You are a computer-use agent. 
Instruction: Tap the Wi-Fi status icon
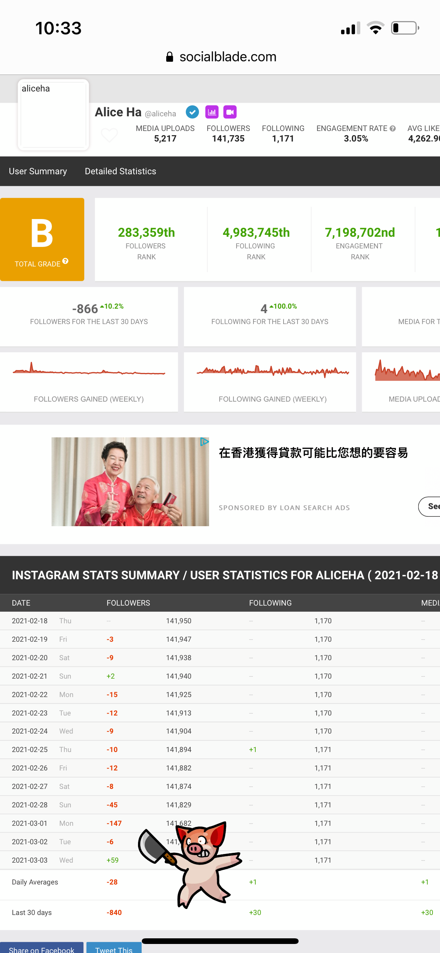click(x=375, y=28)
